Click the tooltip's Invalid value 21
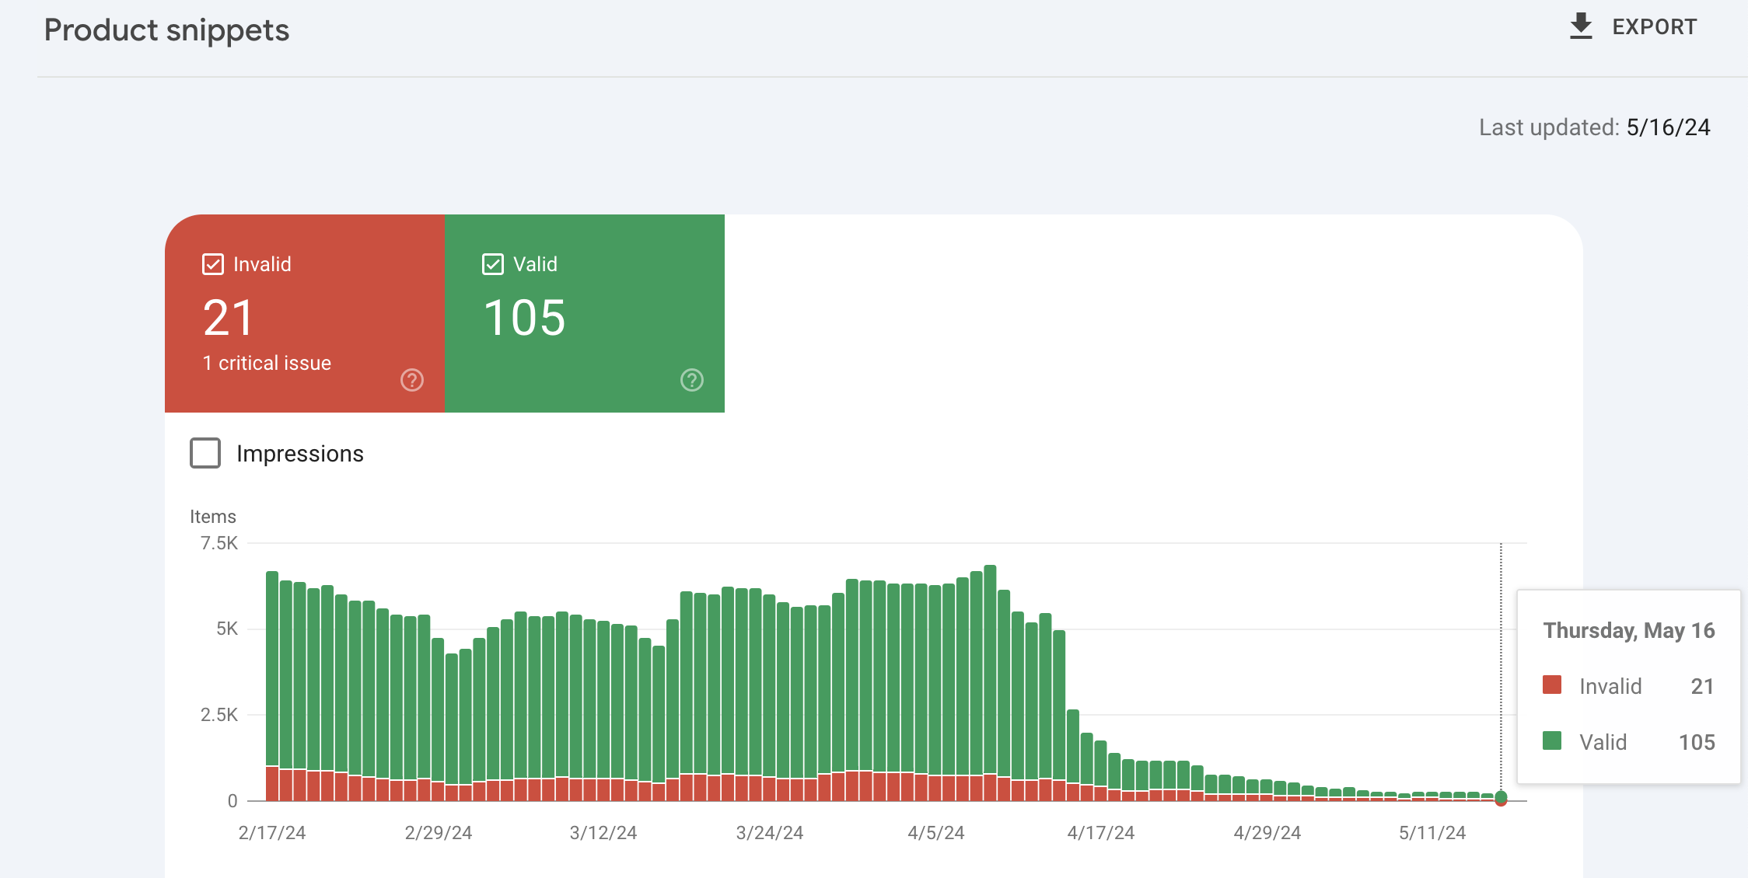 click(1702, 686)
